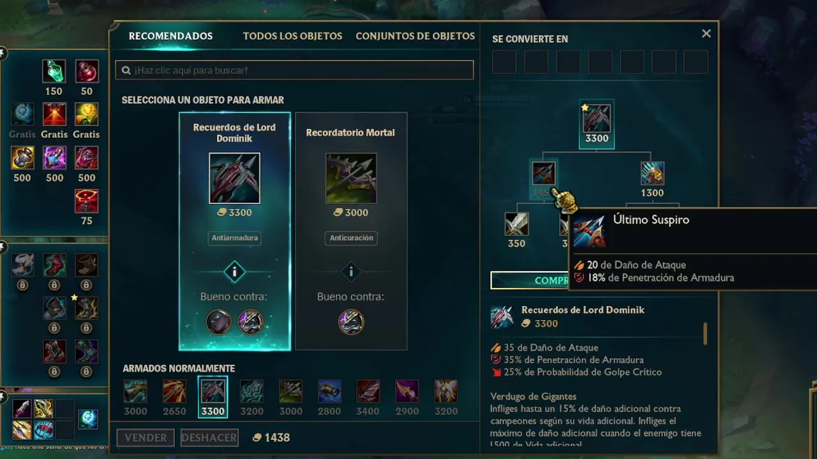This screenshot has width=817, height=459.
Task: Switch to Todos los Objetos tab
Action: click(x=292, y=36)
